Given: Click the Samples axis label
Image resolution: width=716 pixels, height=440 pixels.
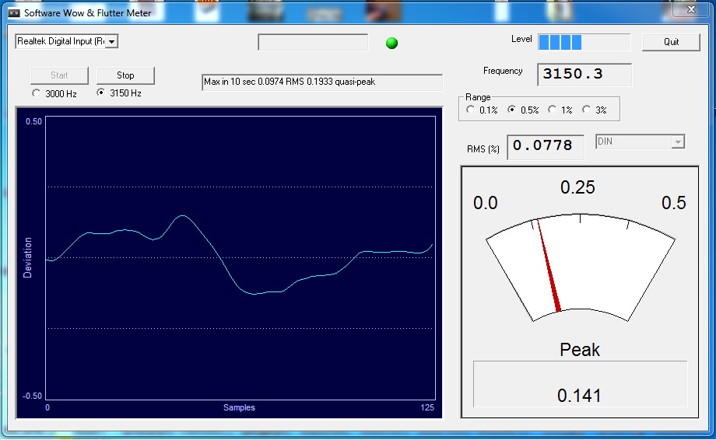Looking at the screenshot, I should click(239, 407).
